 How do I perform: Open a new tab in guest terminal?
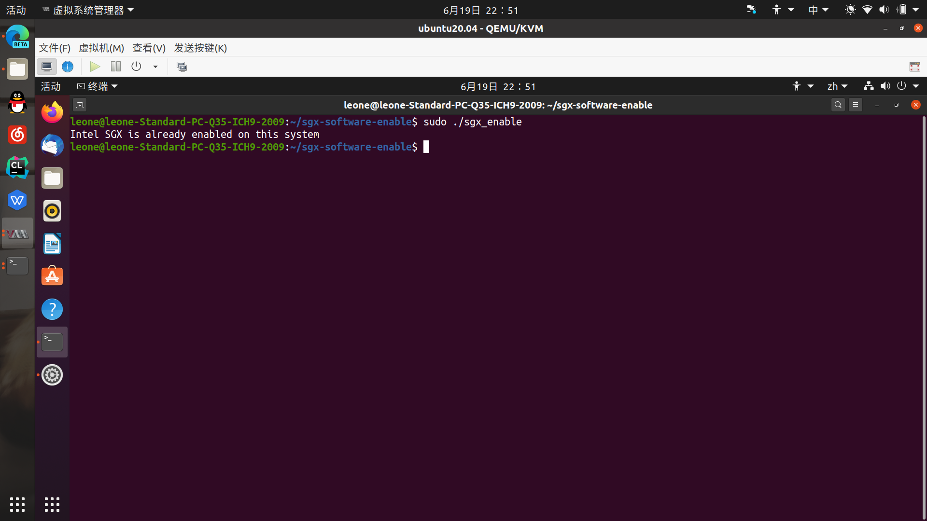pos(80,105)
